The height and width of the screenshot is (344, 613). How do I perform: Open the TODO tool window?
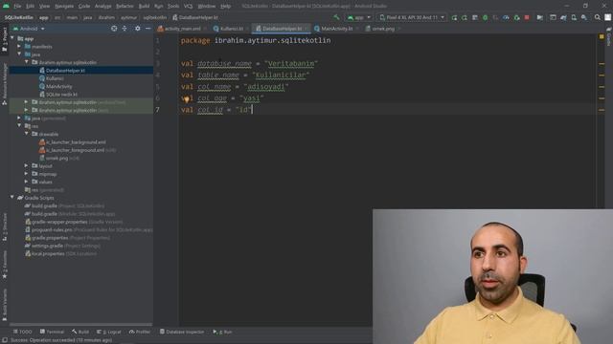(23, 332)
